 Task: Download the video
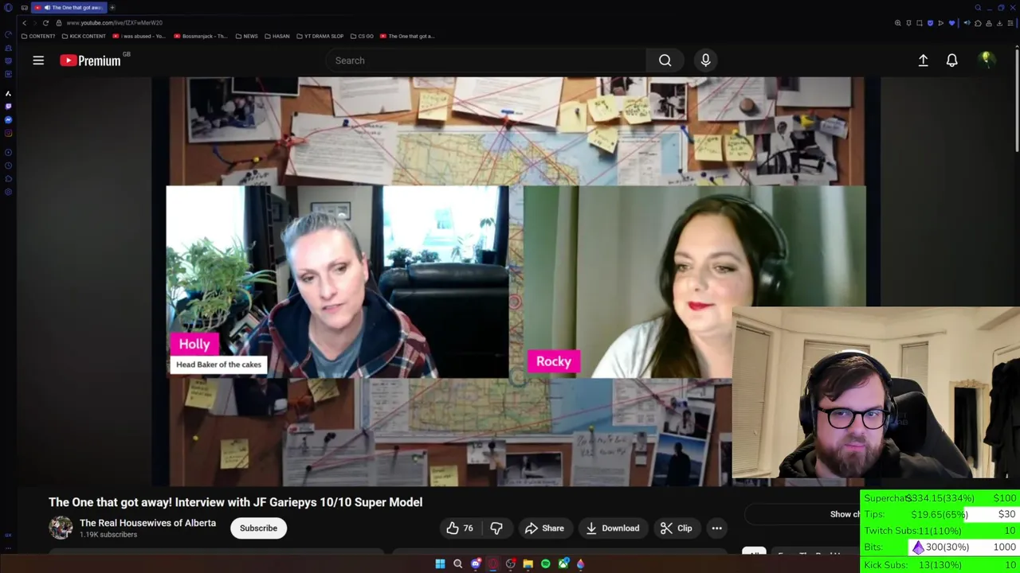point(612,528)
